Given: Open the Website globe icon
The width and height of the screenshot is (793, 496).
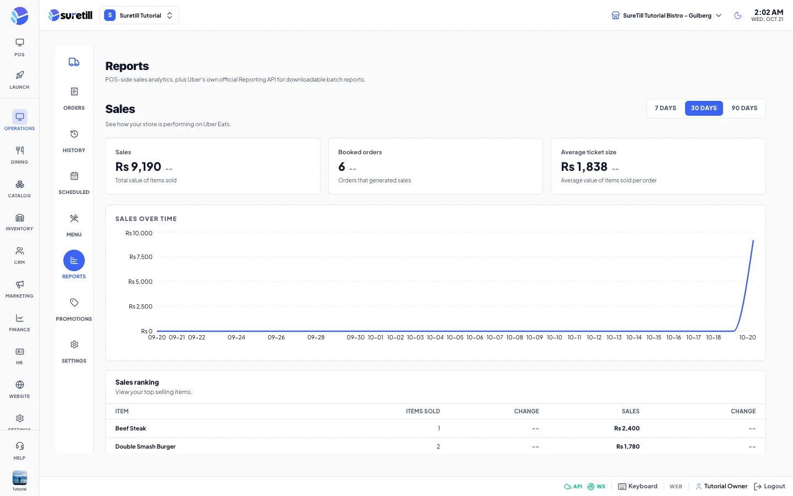Looking at the screenshot, I should tap(19, 385).
